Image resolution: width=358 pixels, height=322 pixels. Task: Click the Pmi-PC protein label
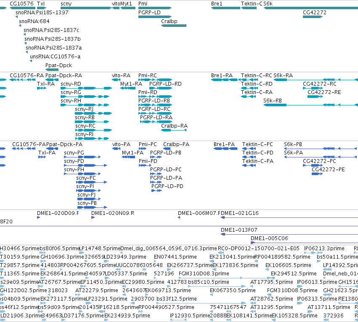tap(148, 144)
